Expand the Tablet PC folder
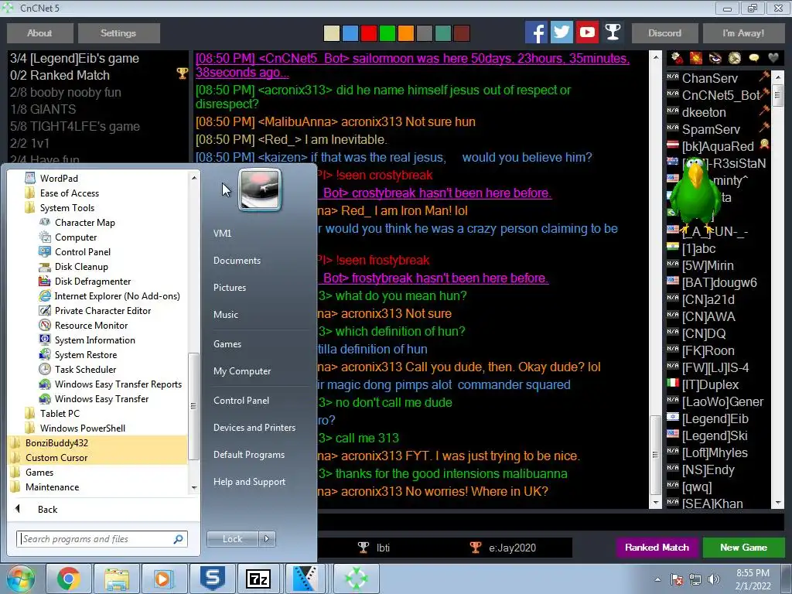Viewport: 792px width, 594px height. click(60, 414)
